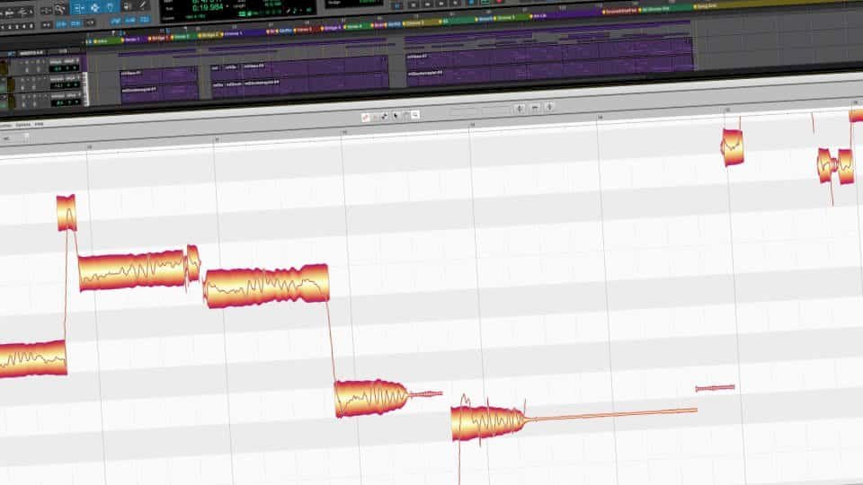
Task: Click the Verse 1 marker in the ruler
Action: click(x=133, y=39)
